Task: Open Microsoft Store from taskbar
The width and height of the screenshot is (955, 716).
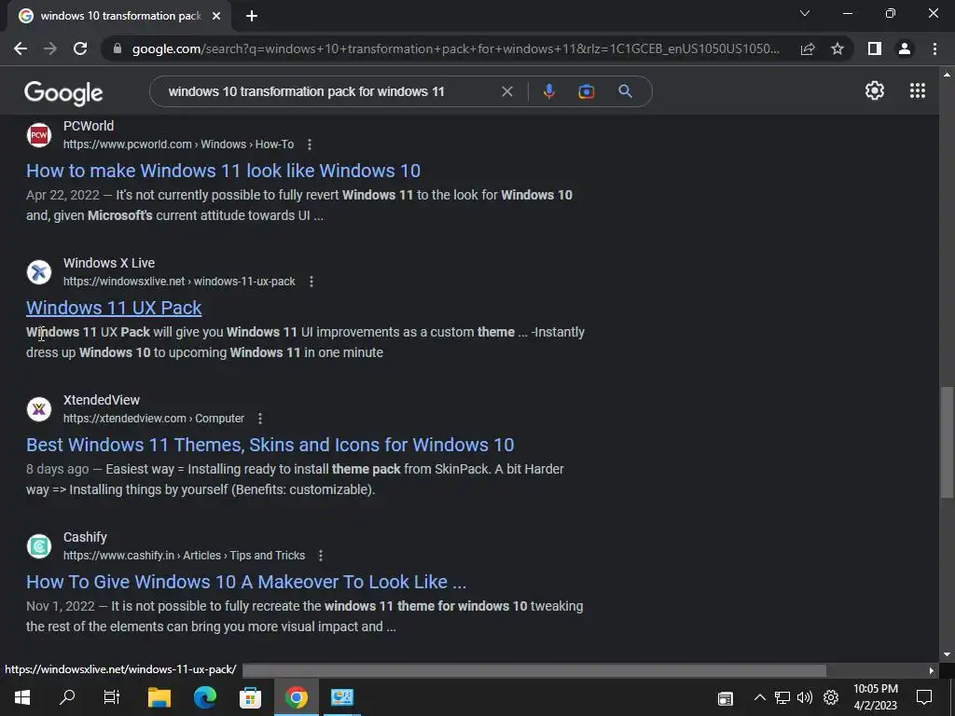Action: click(x=250, y=697)
